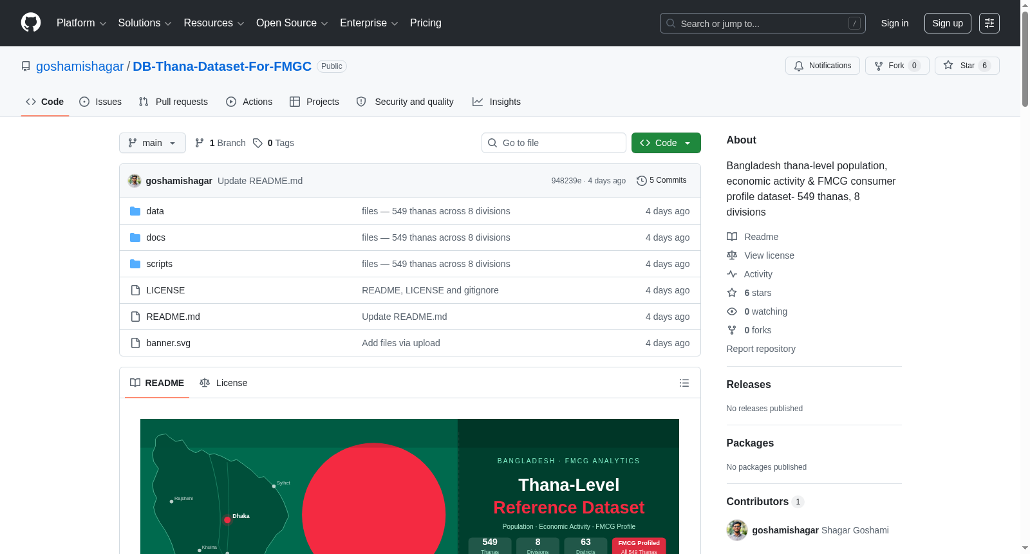Click the Search or jump to field
Image resolution: width=1030 pixels, height=554 pixels.
click(763, 23)
